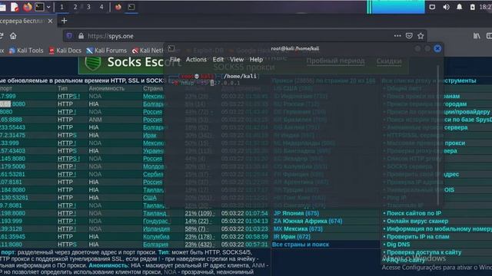Switch to workspace 4
This screenshot has width=492, height=276.
(101, 7)
